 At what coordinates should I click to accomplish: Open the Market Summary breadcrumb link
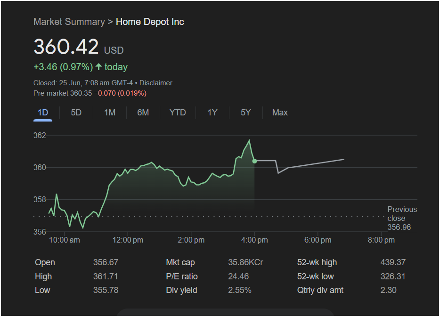(x=69, y=22)
